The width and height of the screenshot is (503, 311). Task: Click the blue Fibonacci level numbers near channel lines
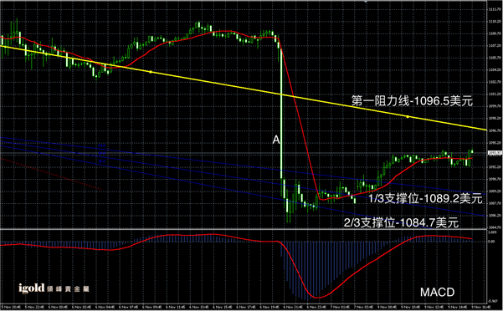pos(102,154)
